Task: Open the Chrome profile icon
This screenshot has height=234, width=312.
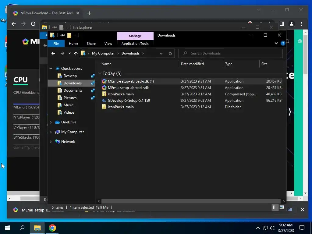Action: 292,24
